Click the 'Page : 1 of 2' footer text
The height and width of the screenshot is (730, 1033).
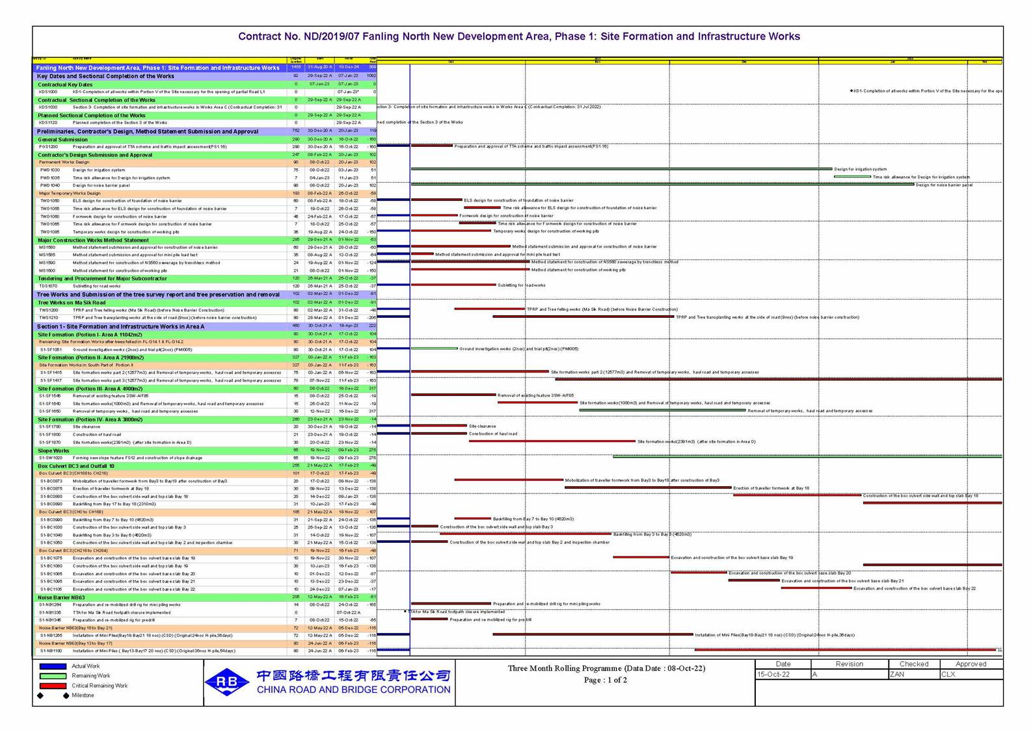[606, 681]
